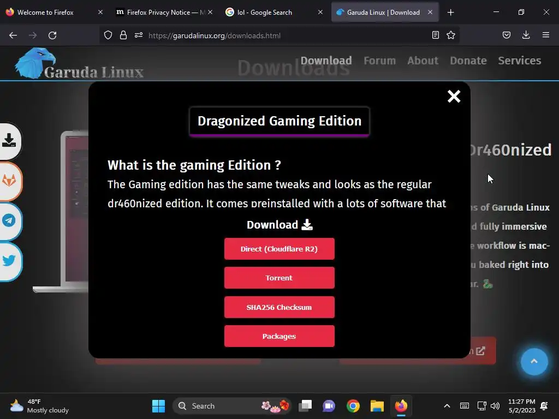Click the Packages button
This screenshot has width=559, height=419.
pyautogui.click(x=279, y=336)
